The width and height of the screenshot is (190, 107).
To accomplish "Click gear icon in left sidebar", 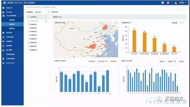I will (3, 41).
